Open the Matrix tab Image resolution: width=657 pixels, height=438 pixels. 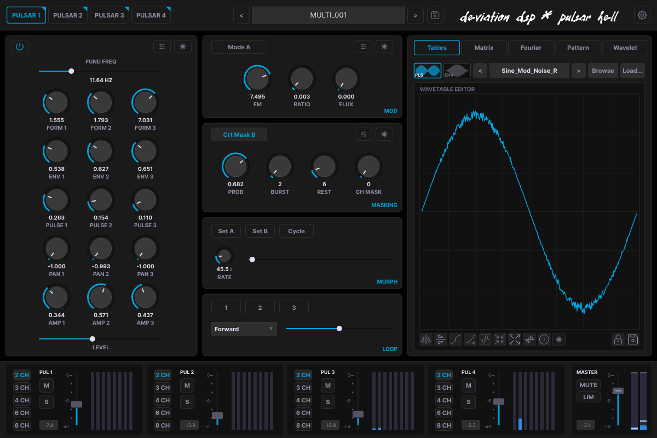point(484,48)
